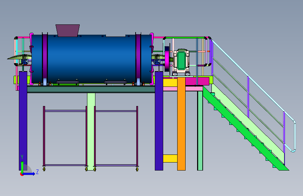Select the pale green center post under beam

pyautogui.click(x=91, y=131)
